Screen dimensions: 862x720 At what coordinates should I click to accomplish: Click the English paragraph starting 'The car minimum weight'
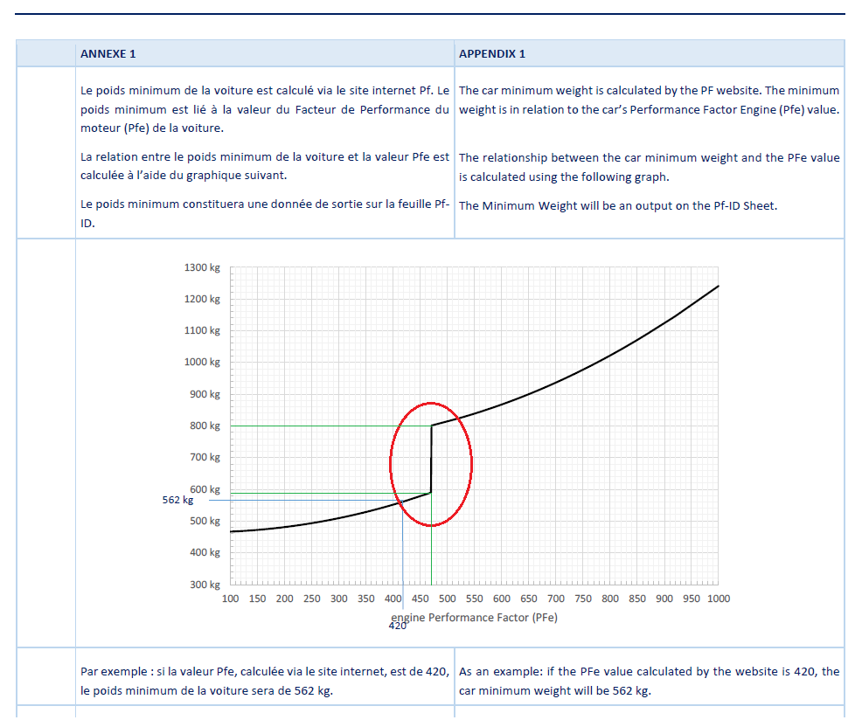coord(649,100)
